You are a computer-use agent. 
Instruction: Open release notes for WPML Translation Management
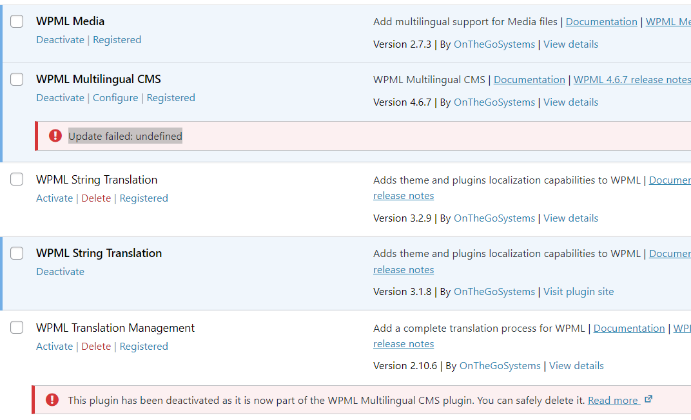[404, 344]
